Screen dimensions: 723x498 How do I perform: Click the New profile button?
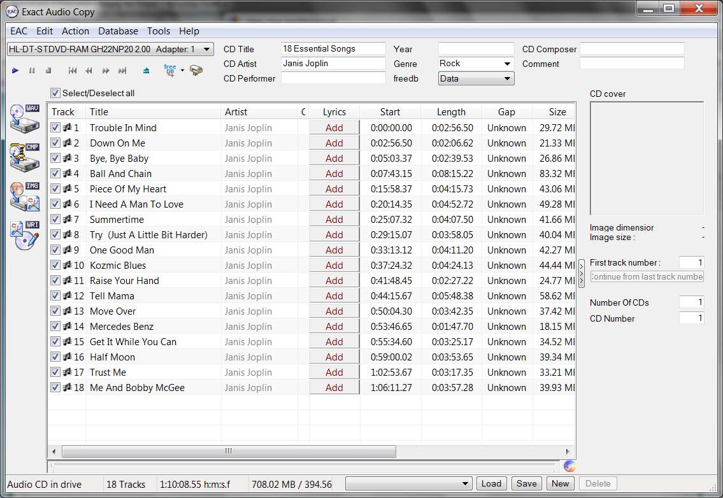click(x=560, y=484)
